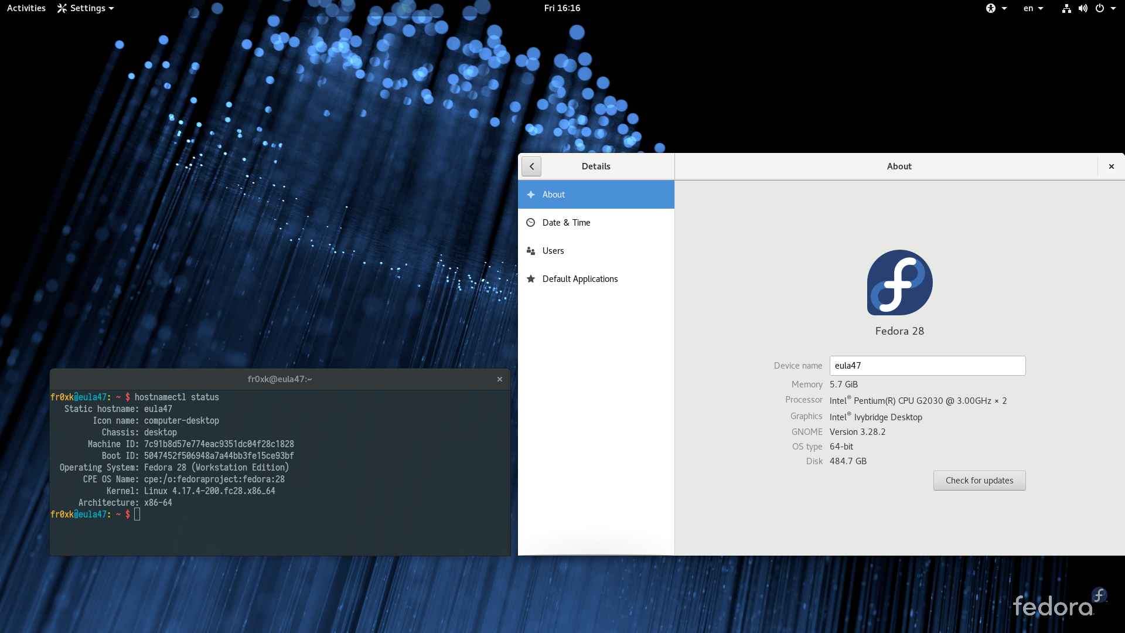Close the Settings About window
Image resolution: width=1125 pixels, height=633 pixels.
(x=1111, y=166)
